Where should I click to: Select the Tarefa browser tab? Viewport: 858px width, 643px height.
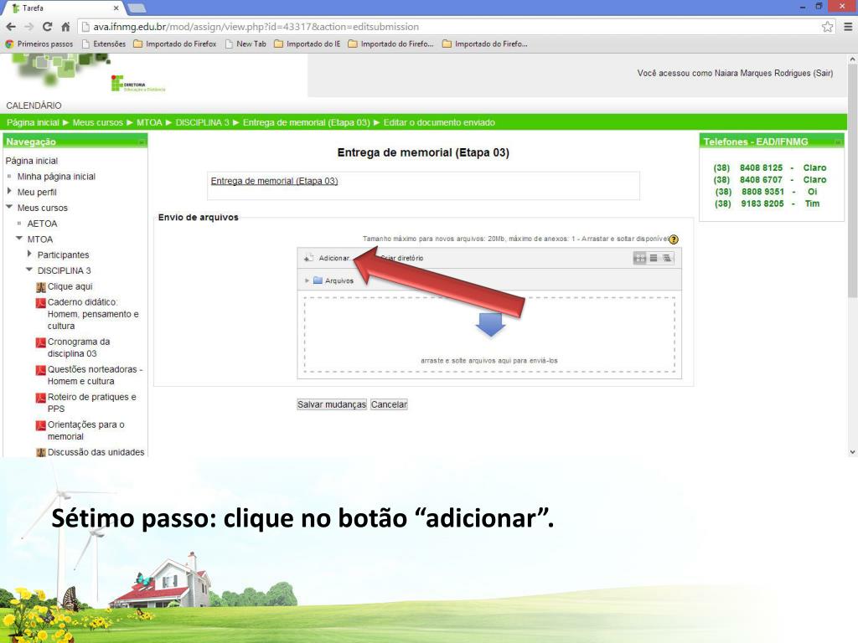(x=63, y=8)
